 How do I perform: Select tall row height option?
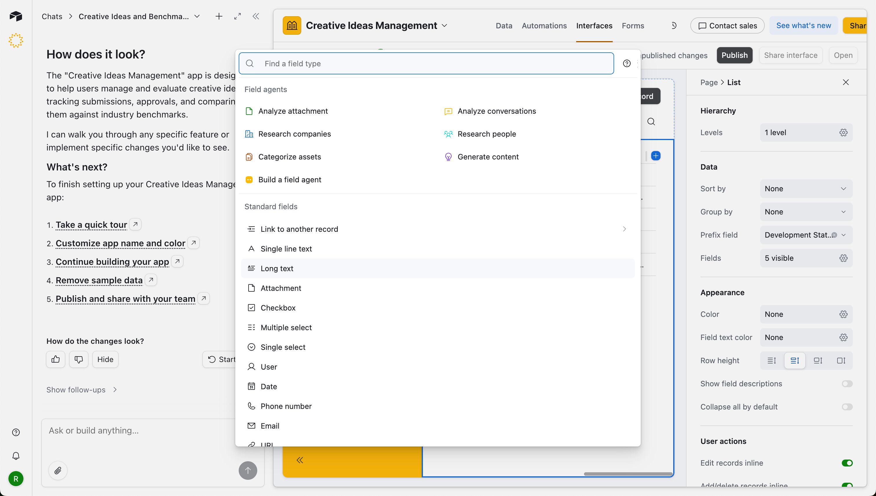[818, 360]
